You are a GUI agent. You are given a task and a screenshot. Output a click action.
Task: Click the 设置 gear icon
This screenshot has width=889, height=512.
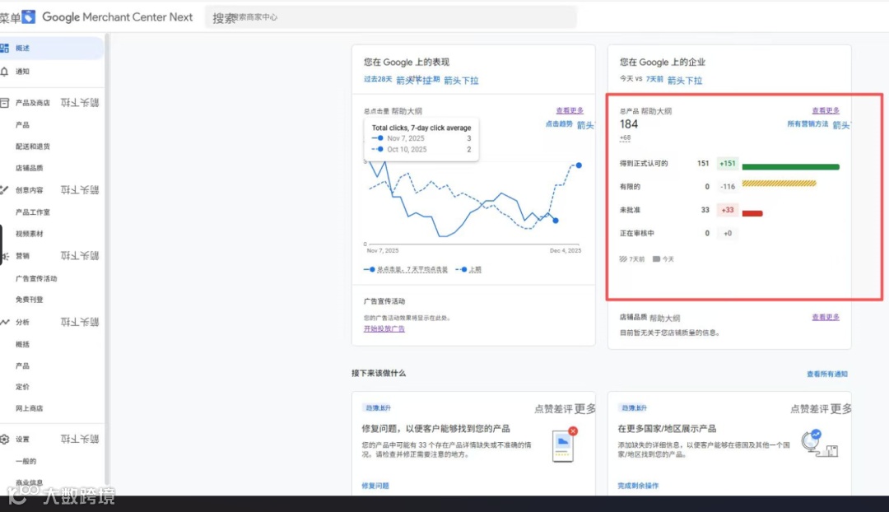(5, 439)
